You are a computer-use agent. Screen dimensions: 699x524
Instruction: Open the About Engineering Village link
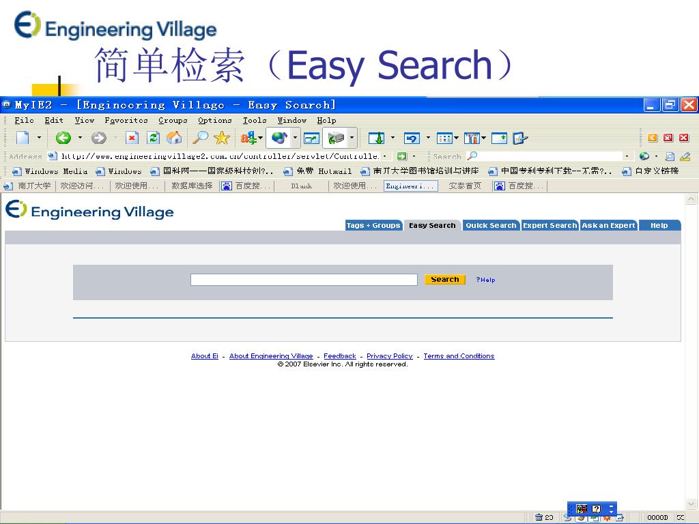[x=271, y=356]
